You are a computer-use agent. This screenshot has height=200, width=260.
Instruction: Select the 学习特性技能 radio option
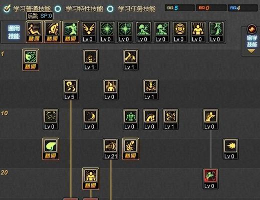(x=58, y=9)
